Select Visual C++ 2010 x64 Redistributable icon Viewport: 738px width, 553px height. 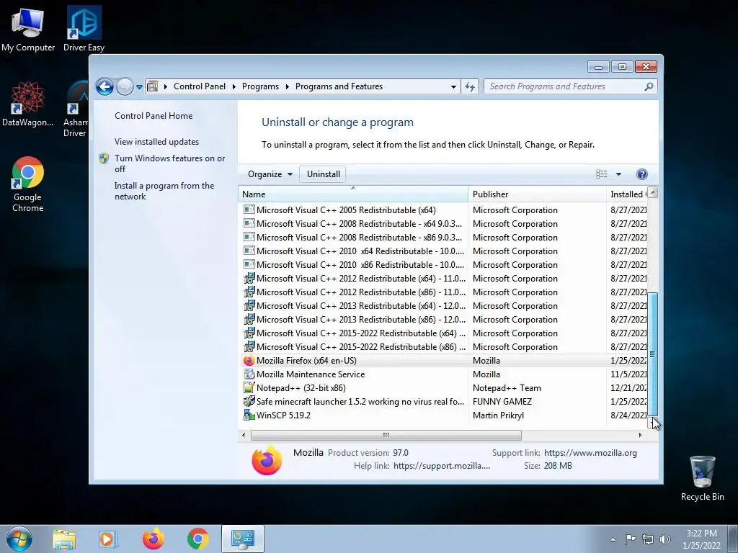point(249,251)
